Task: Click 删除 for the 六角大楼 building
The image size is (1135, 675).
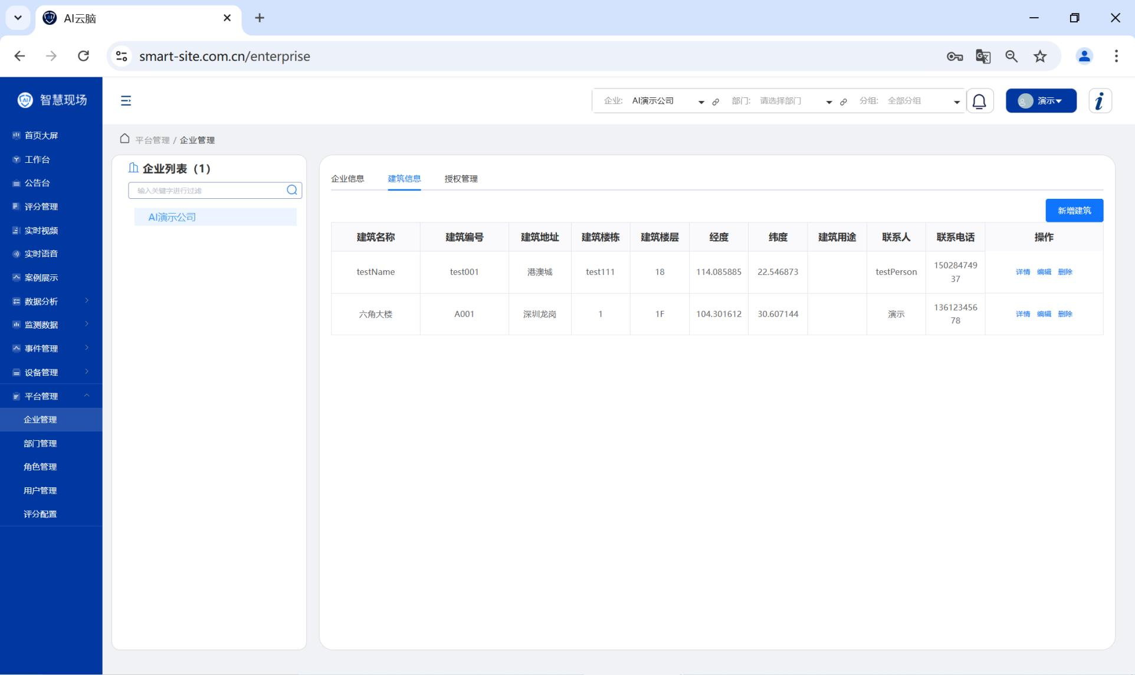Action: pos(1065,314)
